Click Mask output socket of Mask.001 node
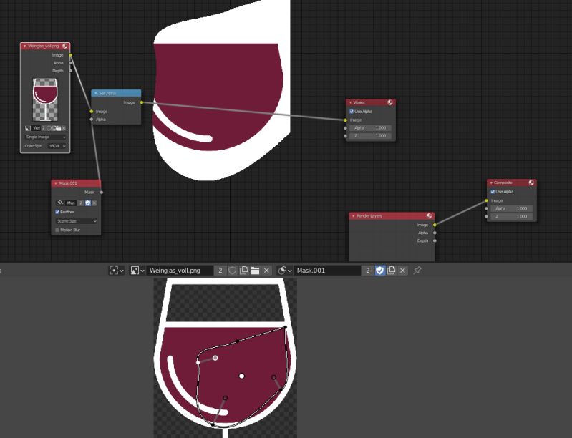This screenshot has height=438, width=572. (x=102, y=193)
